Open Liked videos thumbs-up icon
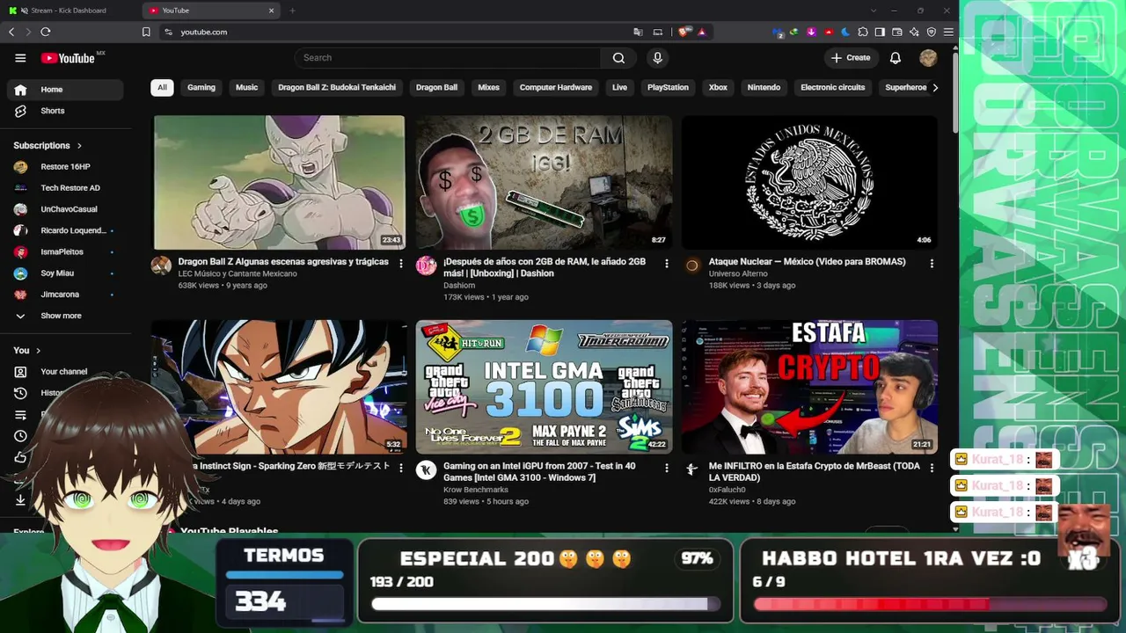The width and height of the screenshot is (1126, 633). coord(20,457)
